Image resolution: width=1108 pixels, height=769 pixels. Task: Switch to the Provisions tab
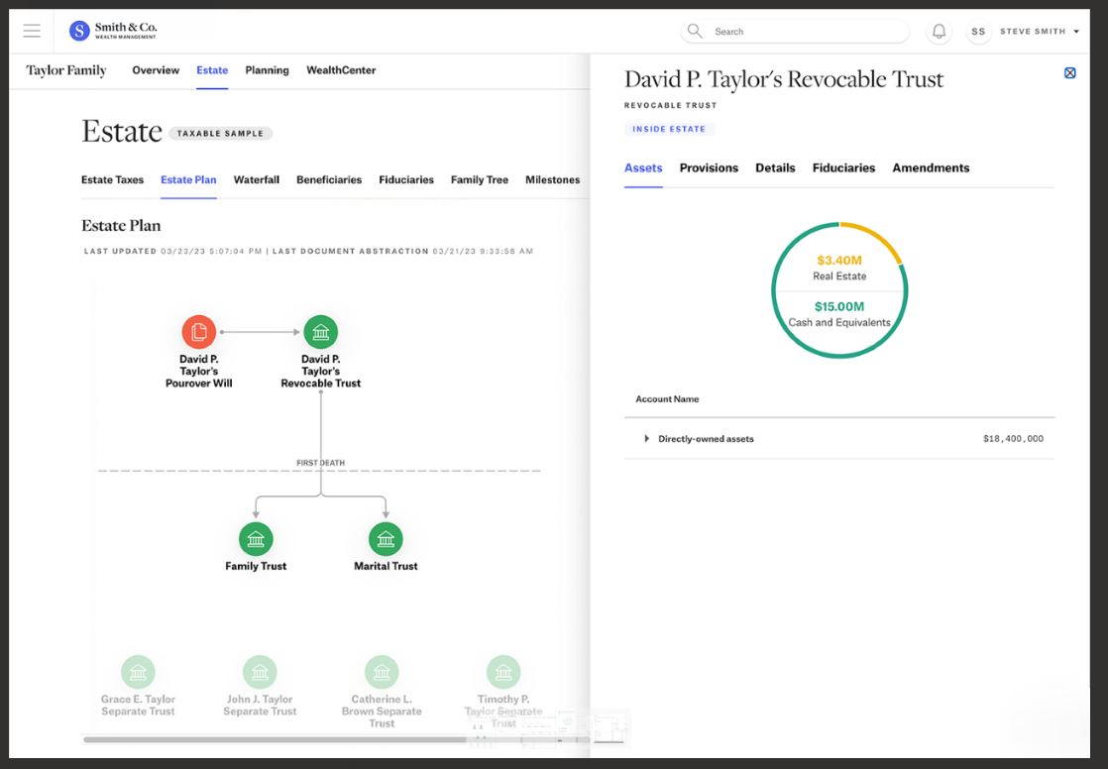point(709,167)
